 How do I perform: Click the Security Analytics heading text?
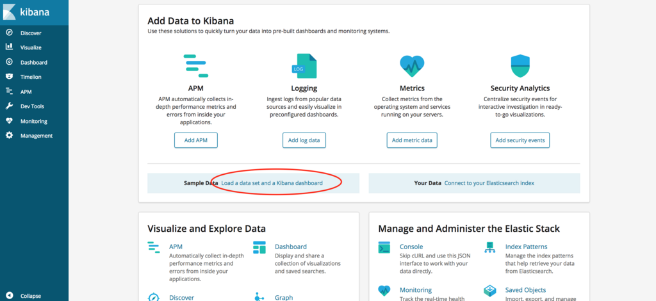[x=520, y=88]
